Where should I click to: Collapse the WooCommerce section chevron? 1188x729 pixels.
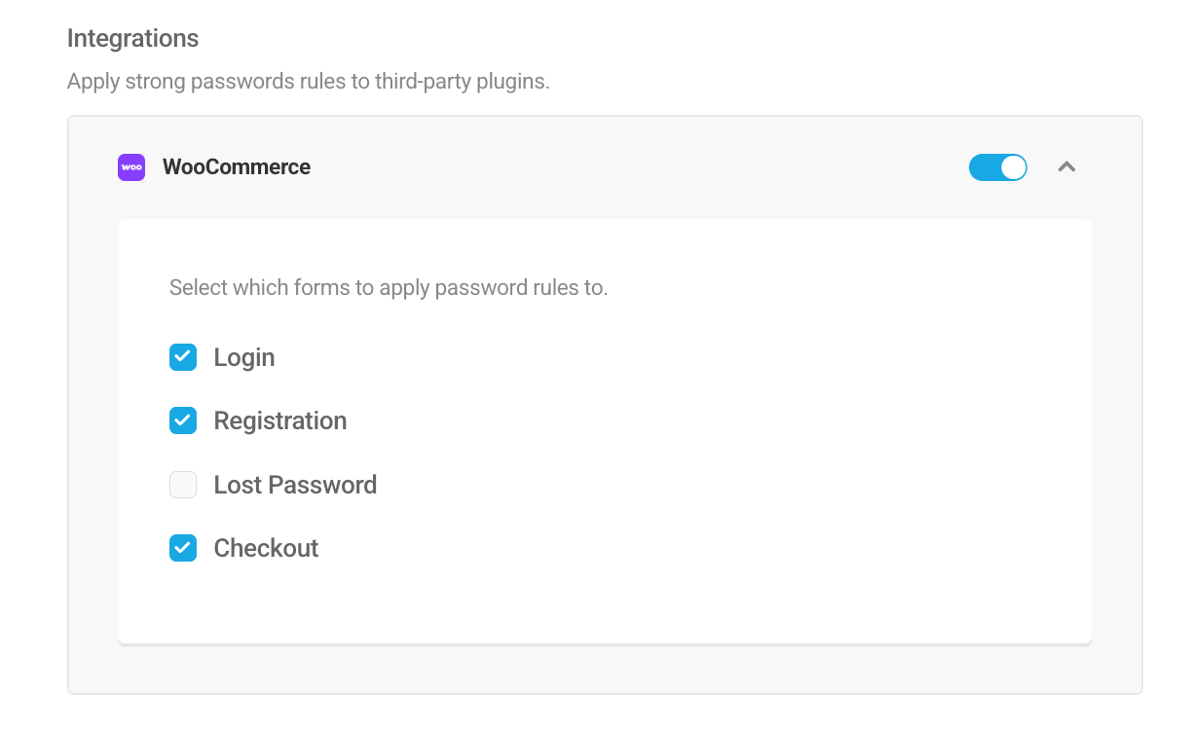pyautogui.click(x=1066, y=167)
